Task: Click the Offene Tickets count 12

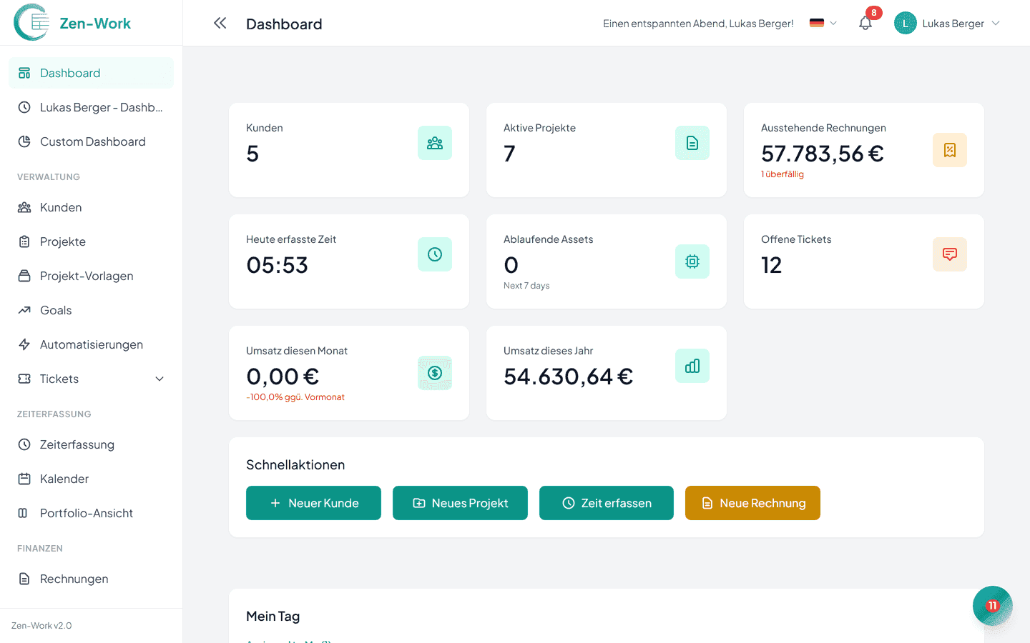Action: point(771,265)
